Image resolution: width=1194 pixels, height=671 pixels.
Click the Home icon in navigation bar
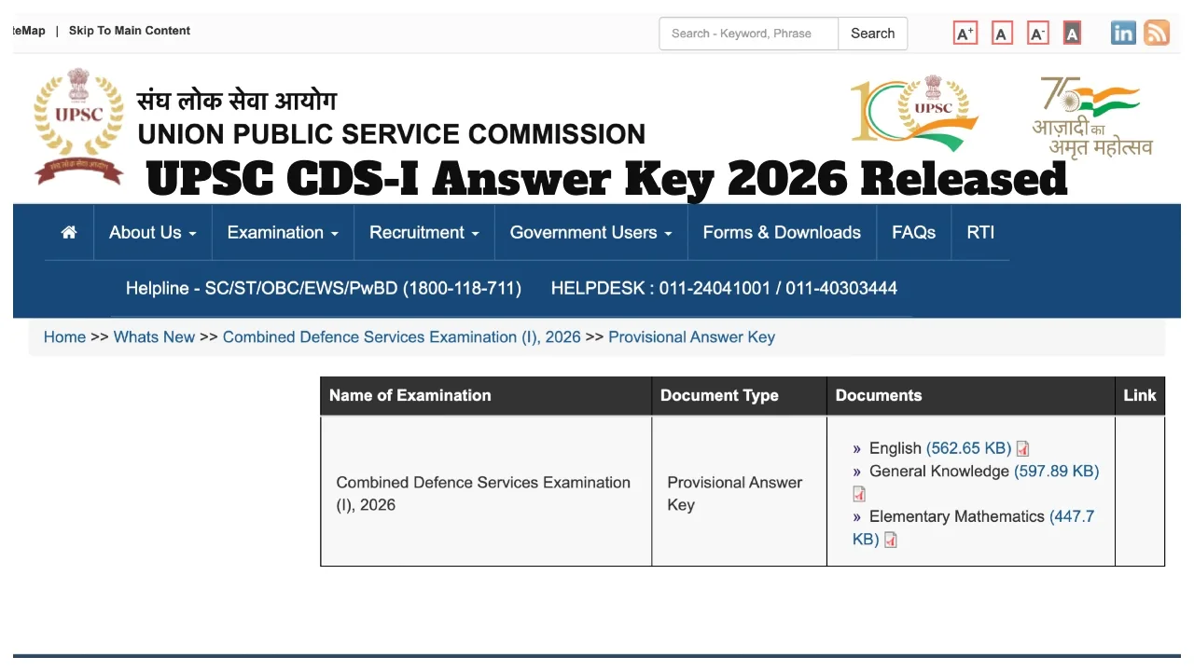(69, 233)
